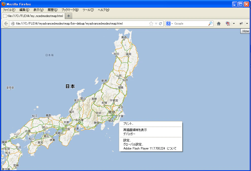
Task: Open the URL history dropdown arrow
Action: coord(156,24)
